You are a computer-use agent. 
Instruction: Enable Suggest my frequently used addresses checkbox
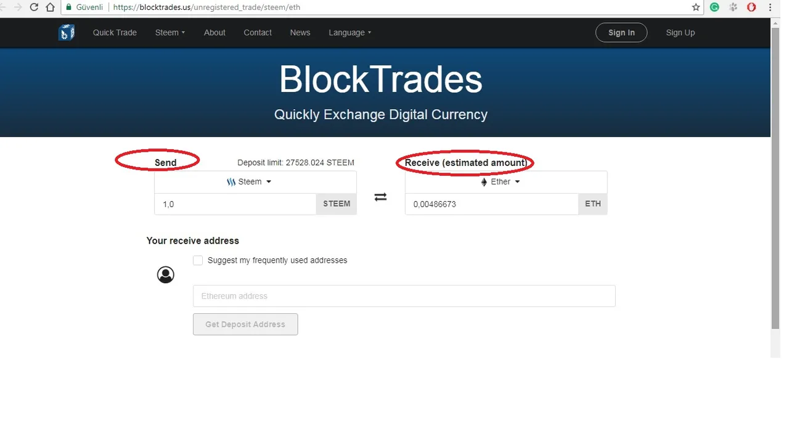tap(198, 260)
